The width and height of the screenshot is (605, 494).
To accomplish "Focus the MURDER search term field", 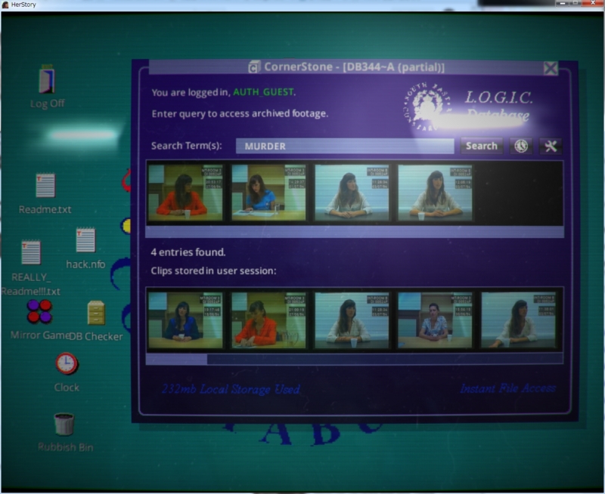I will pyautogui.click(x=345, y=146).
